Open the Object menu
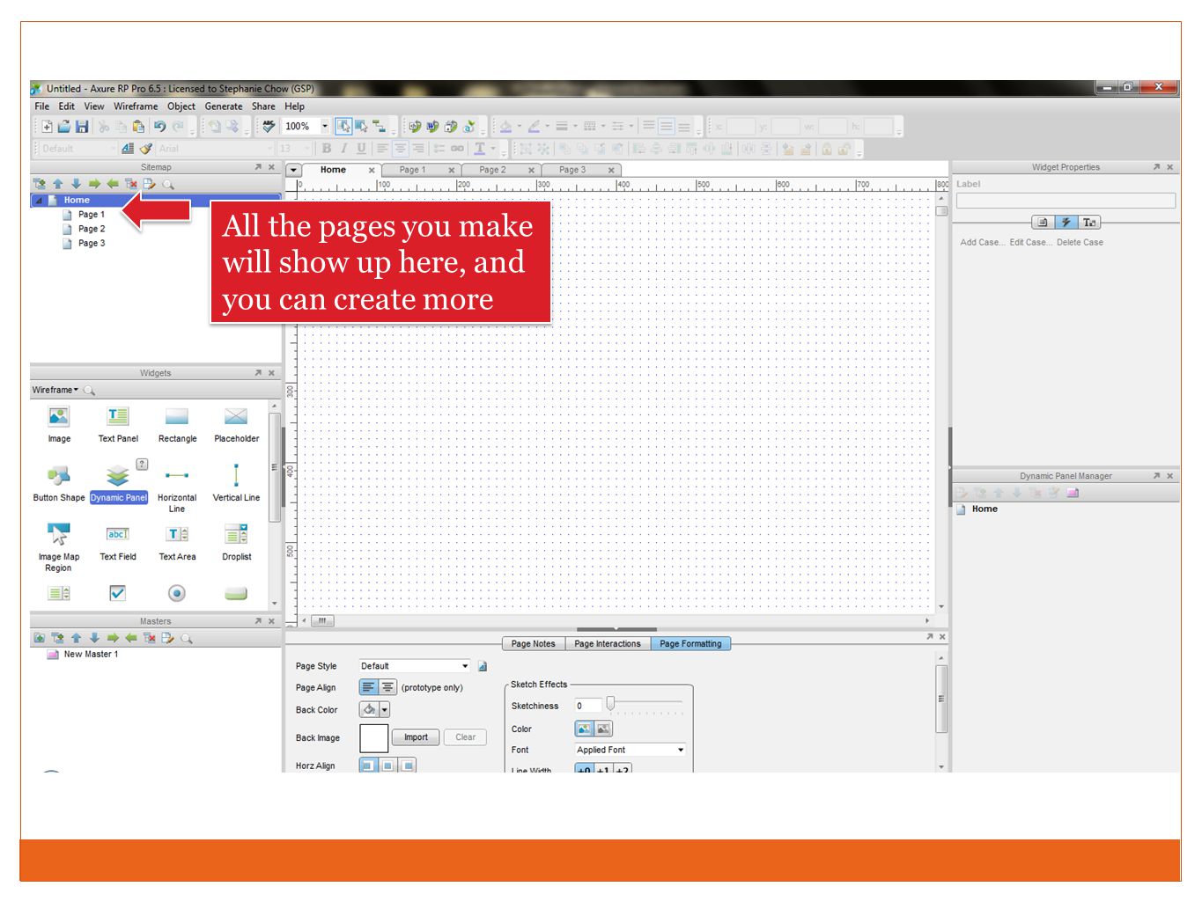Screen dimensions: 1202x901 (181, 106)
